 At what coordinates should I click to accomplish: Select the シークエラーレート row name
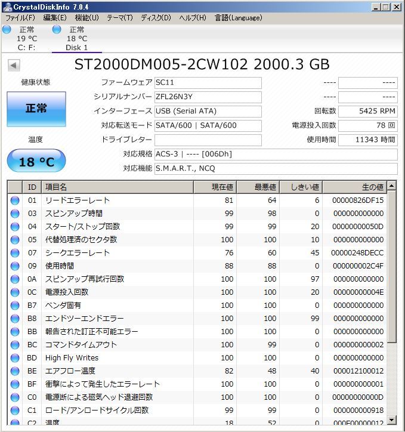(x=78, y=253)
